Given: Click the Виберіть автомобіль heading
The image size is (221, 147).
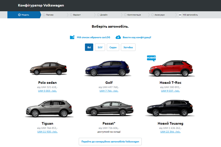Looking at the screenshot, I should tap(110, 27).
